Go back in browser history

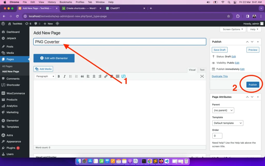[4, 16]
